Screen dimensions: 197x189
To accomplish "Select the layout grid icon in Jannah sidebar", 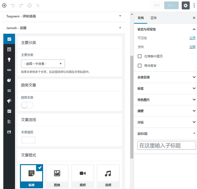I will (9, 50).
